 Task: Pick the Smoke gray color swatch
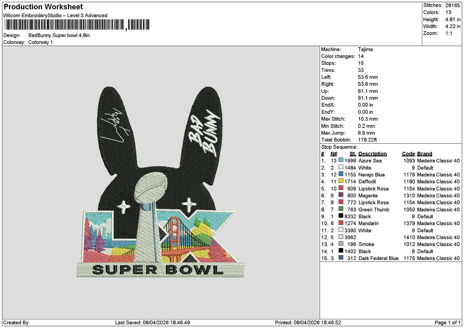(x=341, y=244)
